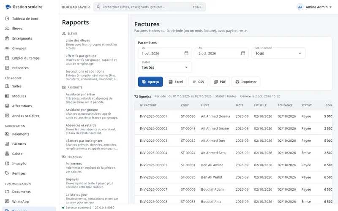Screen dimensions: 338x211
Task: Click the Factures receipt icon in sidebar
Action: click(x=7, y=144)
